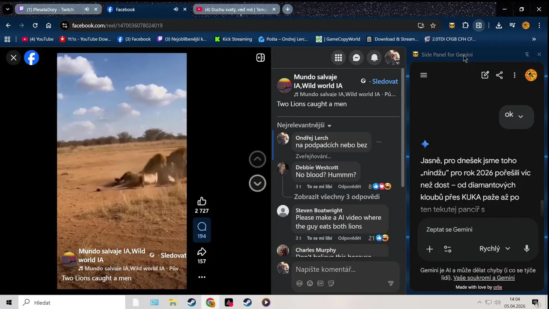
Task: Show all 3 replies under Debbie's comment
Action: [x=337, y=197]
